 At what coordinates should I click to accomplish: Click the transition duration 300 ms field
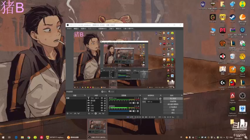point(153,102)
